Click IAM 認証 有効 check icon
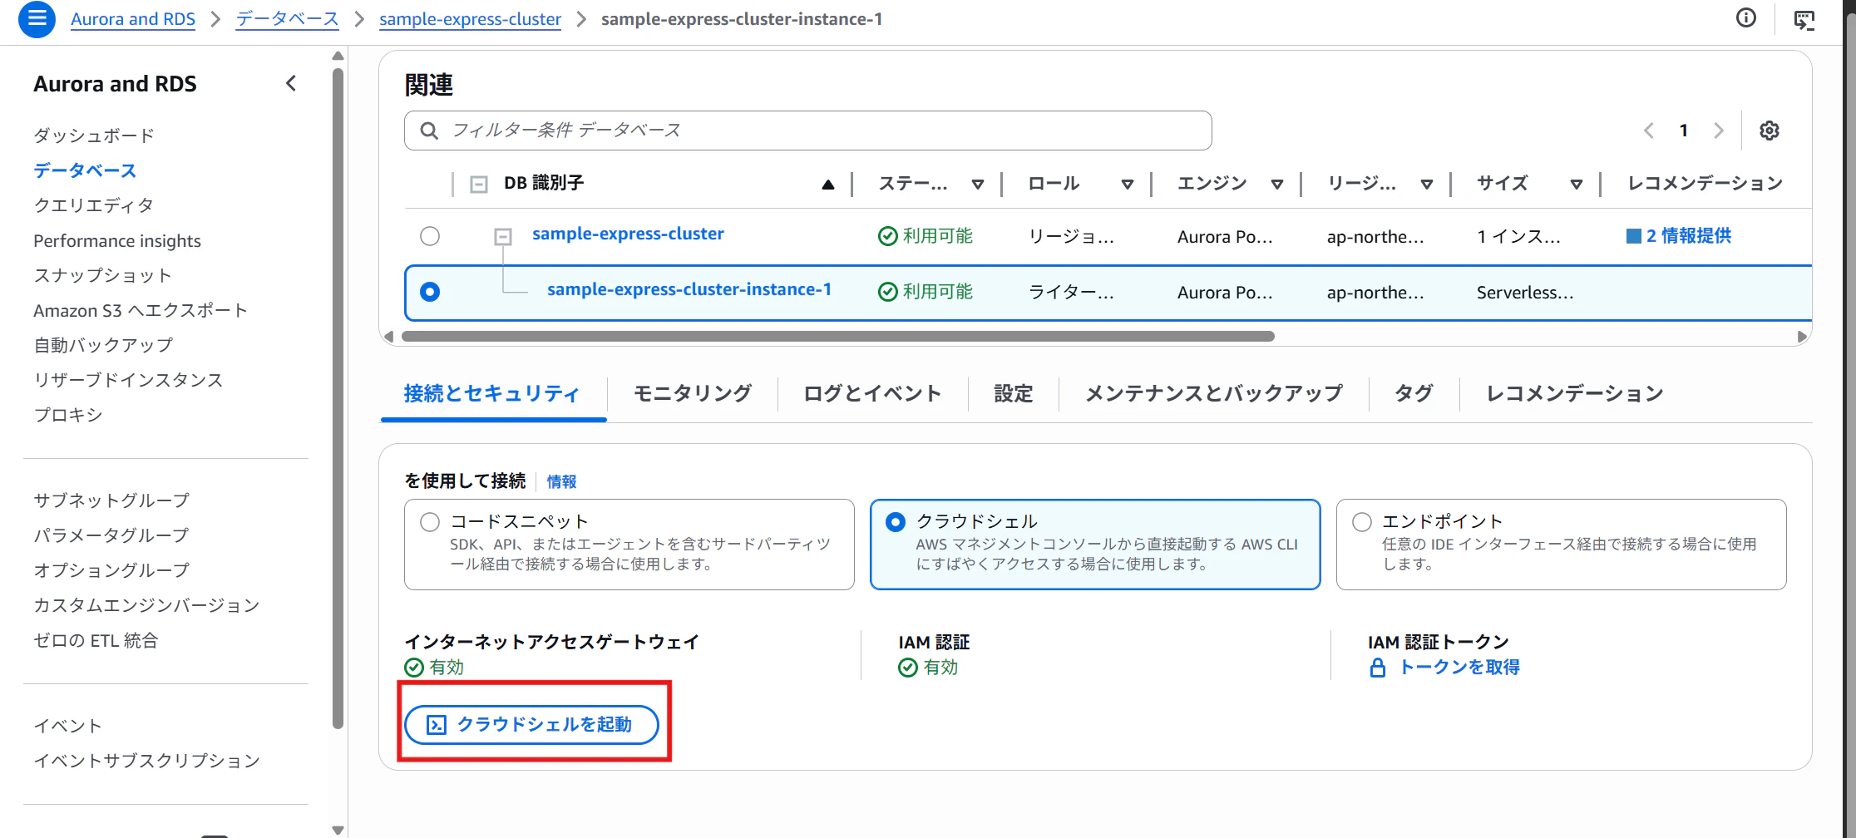 pos(908,668)
